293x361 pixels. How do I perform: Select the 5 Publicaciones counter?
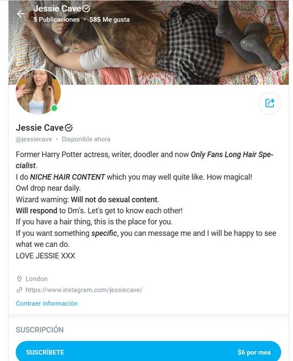pos(56,20)
